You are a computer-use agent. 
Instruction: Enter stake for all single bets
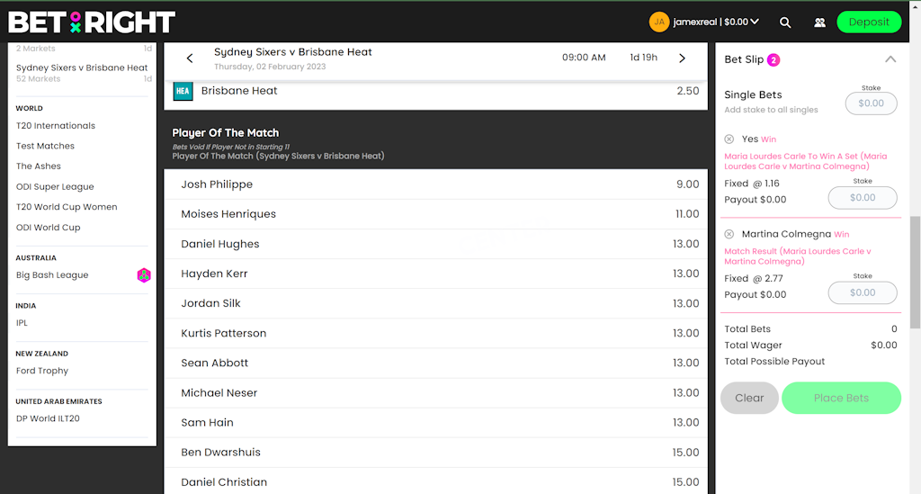[x=871, y=103]
